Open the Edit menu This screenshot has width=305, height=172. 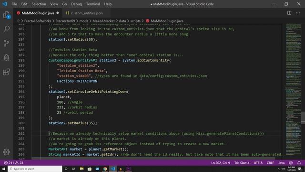24,4
